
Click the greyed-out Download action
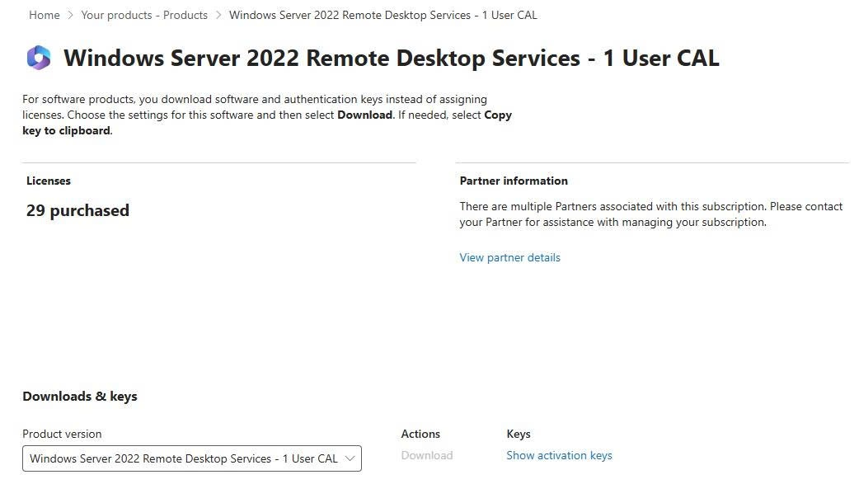[x=427, y=455]
